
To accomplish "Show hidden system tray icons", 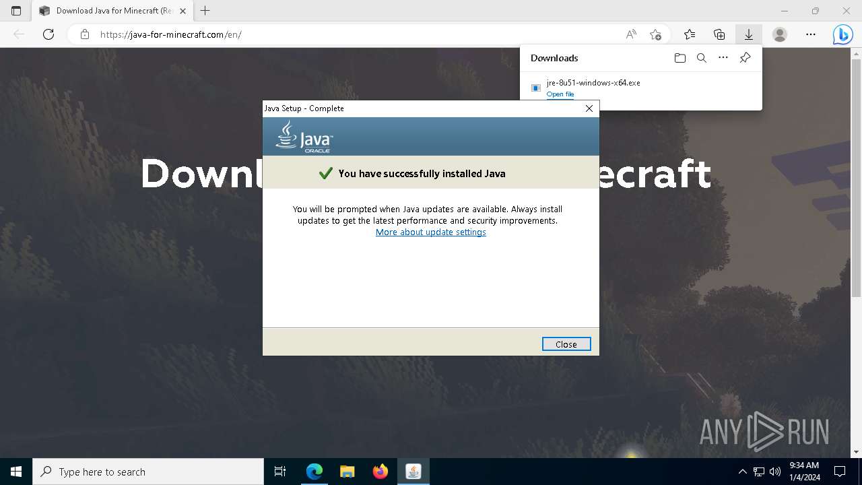I will [x=742, y=472].
